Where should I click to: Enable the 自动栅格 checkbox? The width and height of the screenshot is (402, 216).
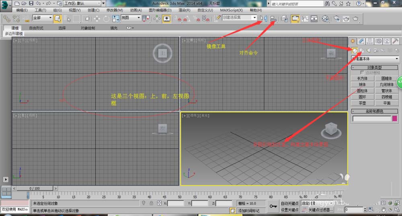[x=362, y=73]
